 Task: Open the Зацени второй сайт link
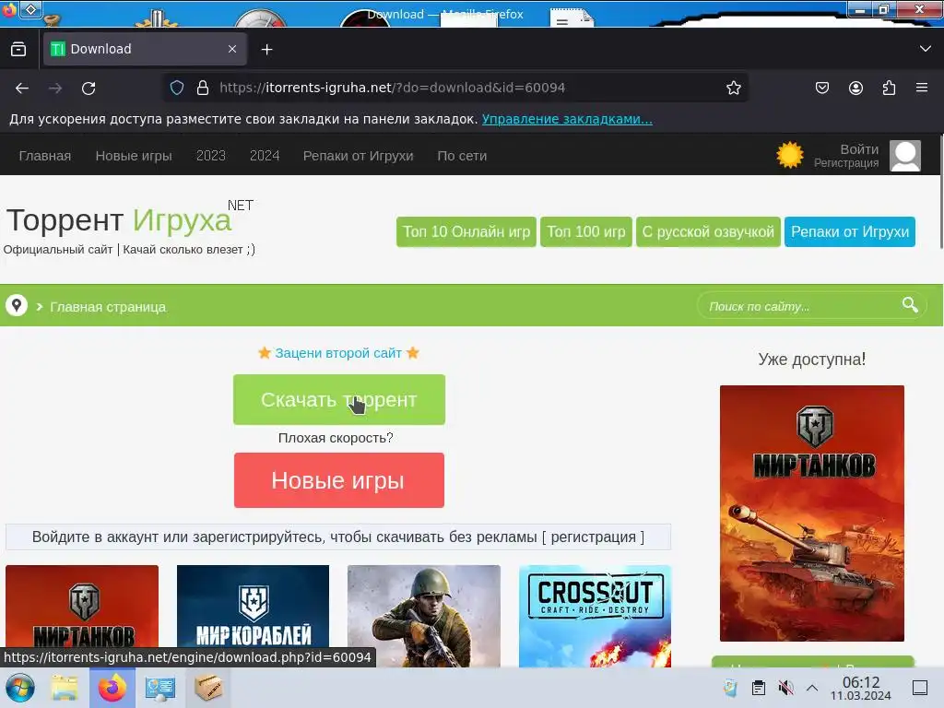point(338,353)
